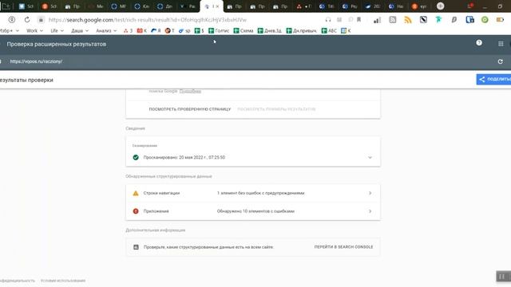Click the text 1 элемент без ошибок с предупреждениями
Image resolution: width=511 pixels, height=287 pixels.
point(260,193)
